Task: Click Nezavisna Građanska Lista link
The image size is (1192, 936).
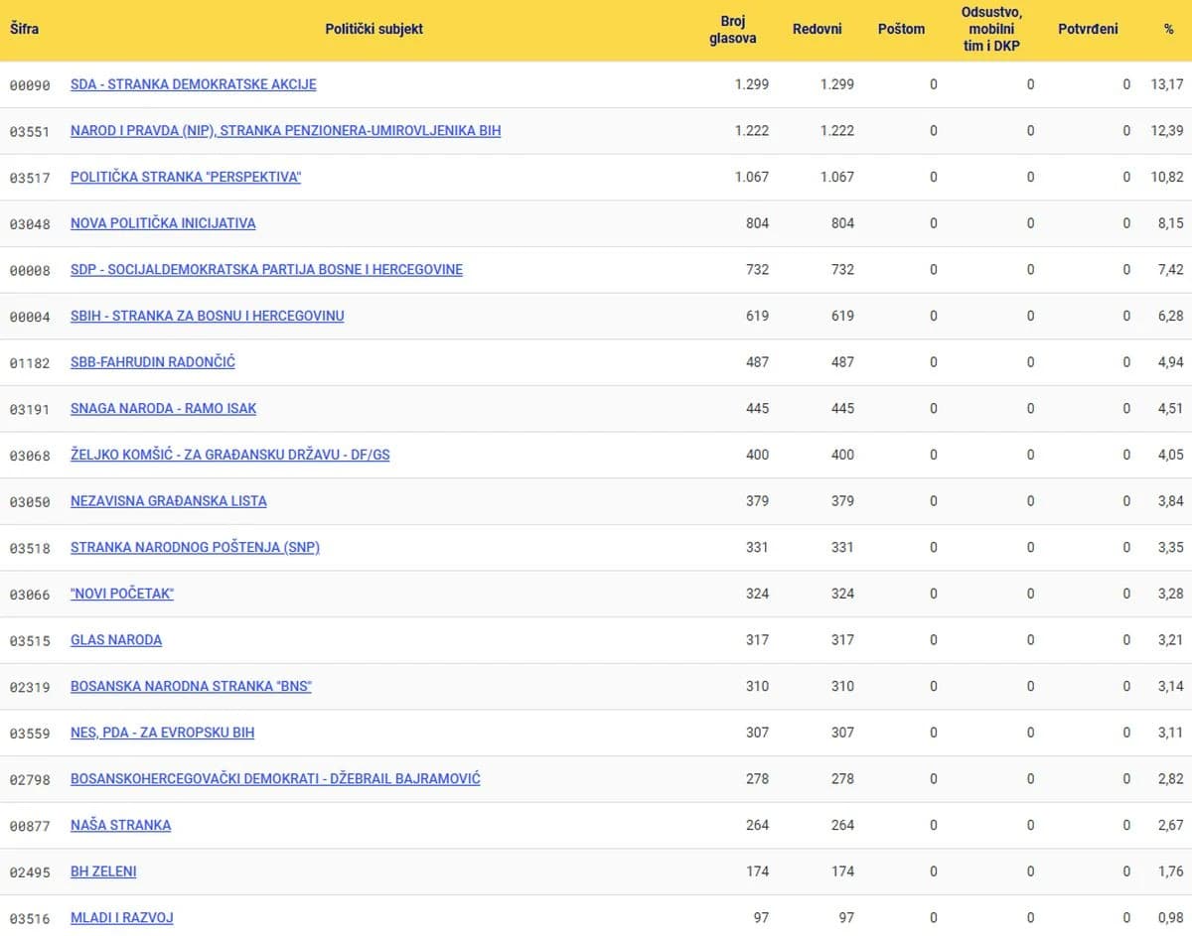Action: click(169, 501)
